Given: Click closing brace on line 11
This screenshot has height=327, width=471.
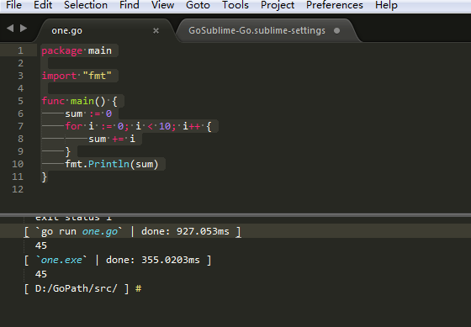Looking at the screenshot, I should (44, 177).
